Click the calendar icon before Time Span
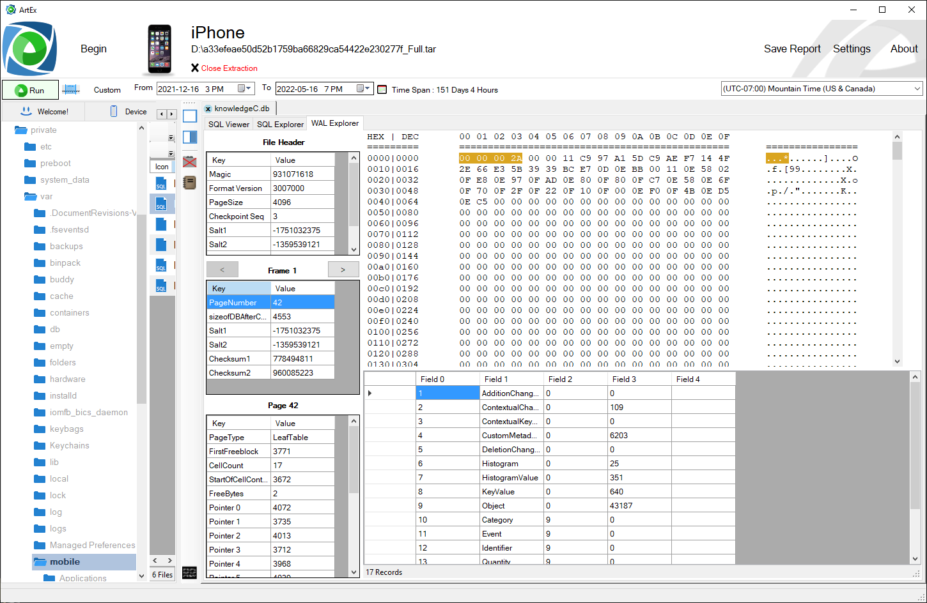The image size is (927, 603). [x=382, y=89]
